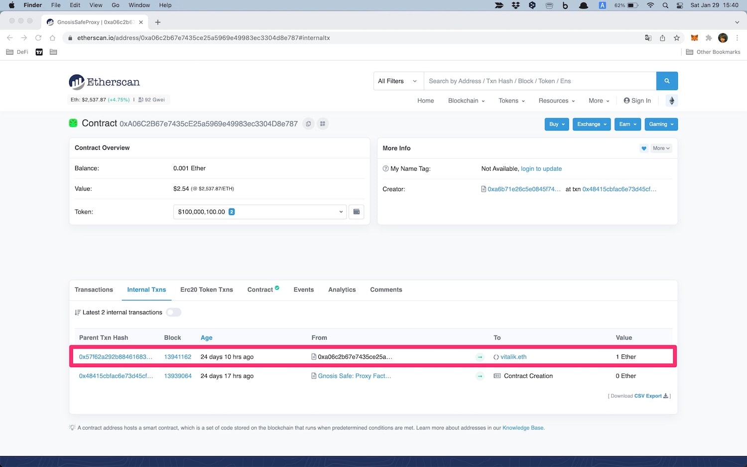Open DeFi bookmarks folder
The image size is (747, 467).
(x=17, y=52)
